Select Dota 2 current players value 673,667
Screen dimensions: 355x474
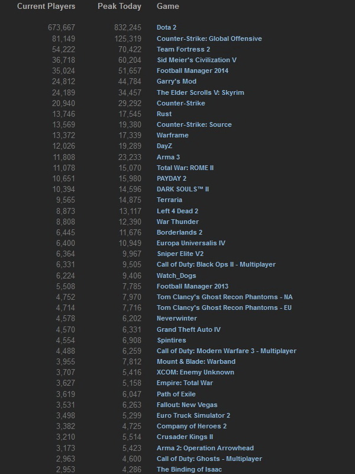62,27
